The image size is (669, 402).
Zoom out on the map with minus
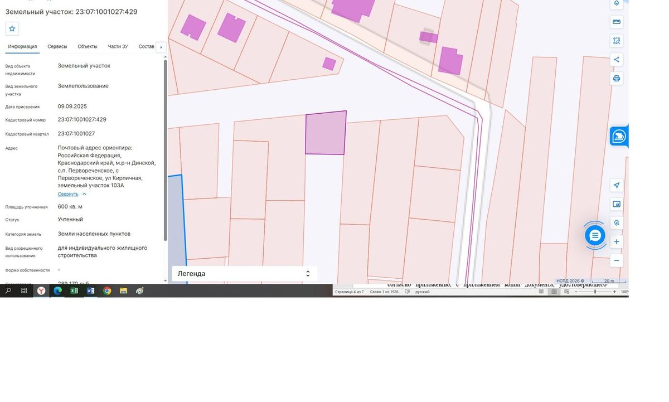click(617, 260)
